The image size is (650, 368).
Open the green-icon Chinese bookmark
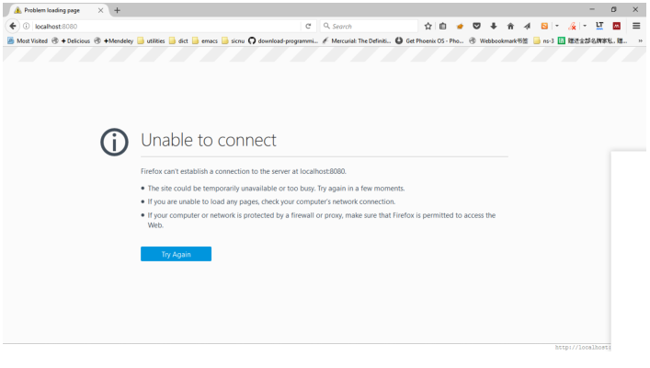592,40
